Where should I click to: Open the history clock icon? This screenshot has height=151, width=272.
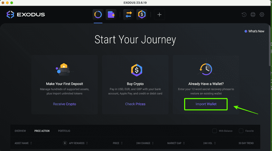click(x=244, y=15)
